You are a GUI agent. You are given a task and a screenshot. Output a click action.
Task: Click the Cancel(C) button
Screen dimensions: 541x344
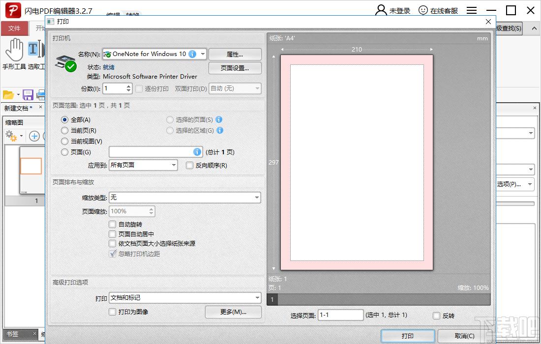(x=464, y=336)
